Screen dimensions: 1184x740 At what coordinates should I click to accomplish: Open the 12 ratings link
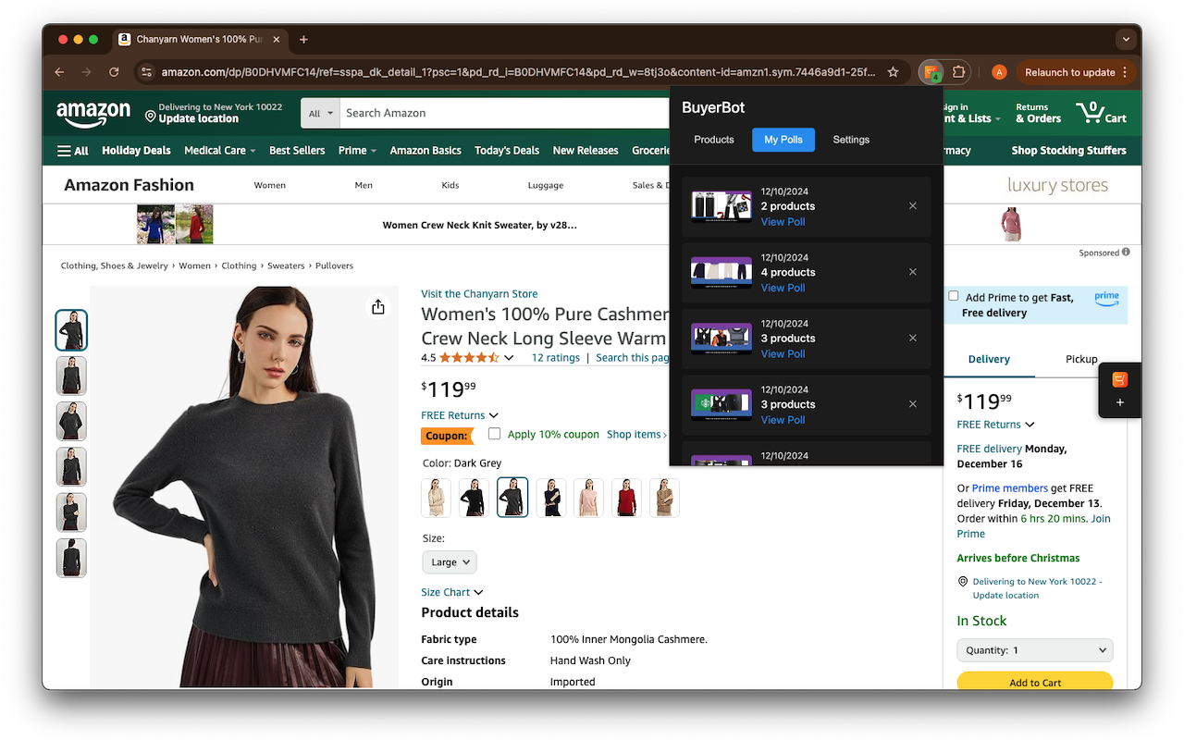point(555,358)
